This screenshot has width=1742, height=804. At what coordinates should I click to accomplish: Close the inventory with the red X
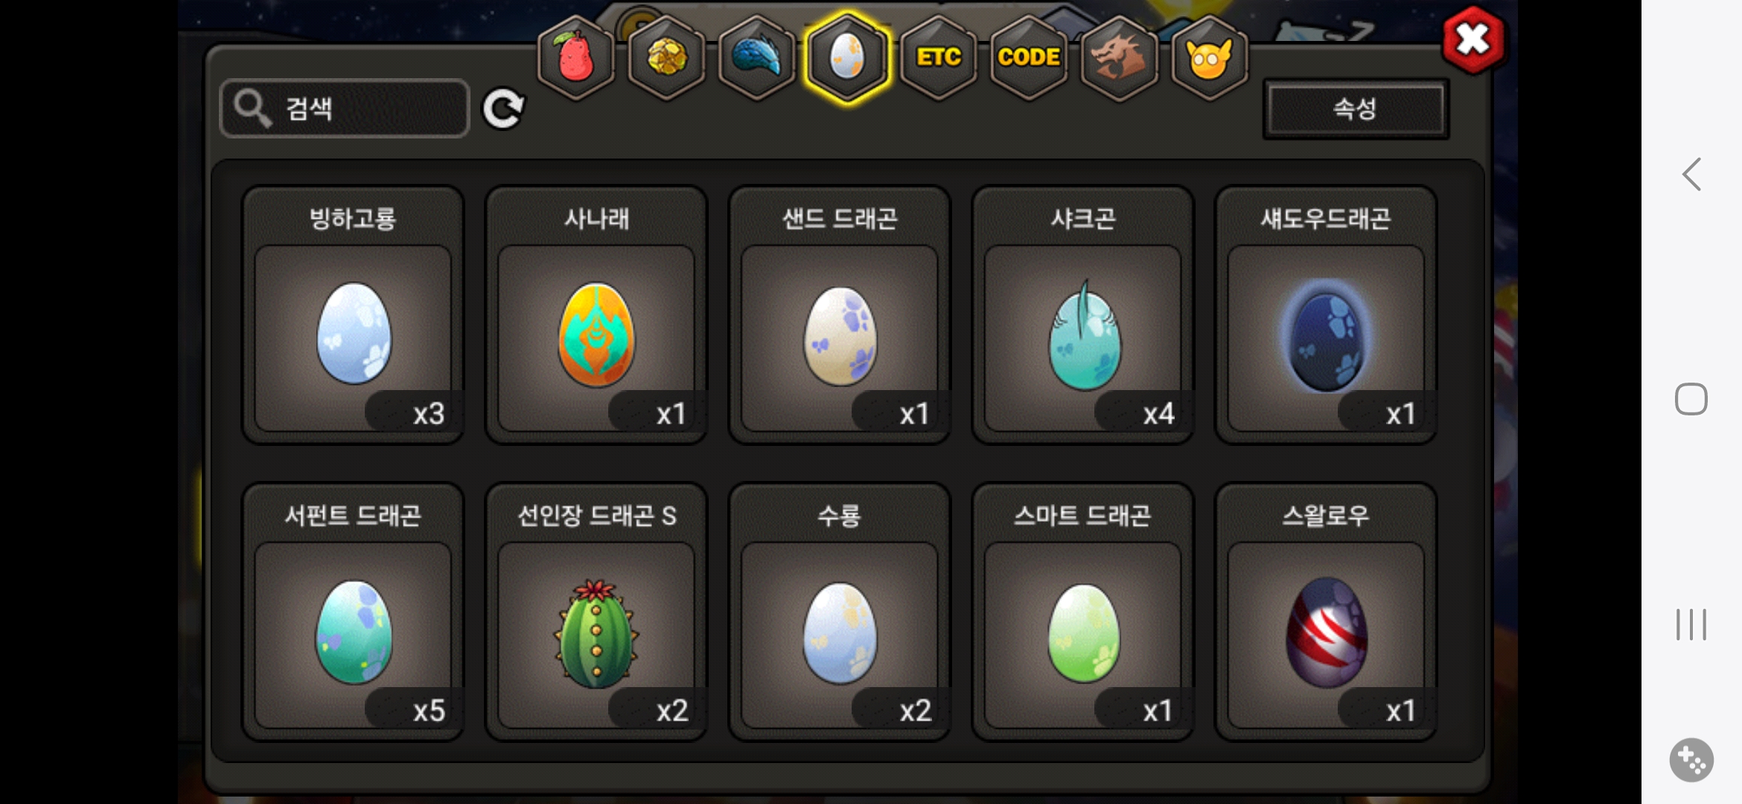tap(1473, 40)
